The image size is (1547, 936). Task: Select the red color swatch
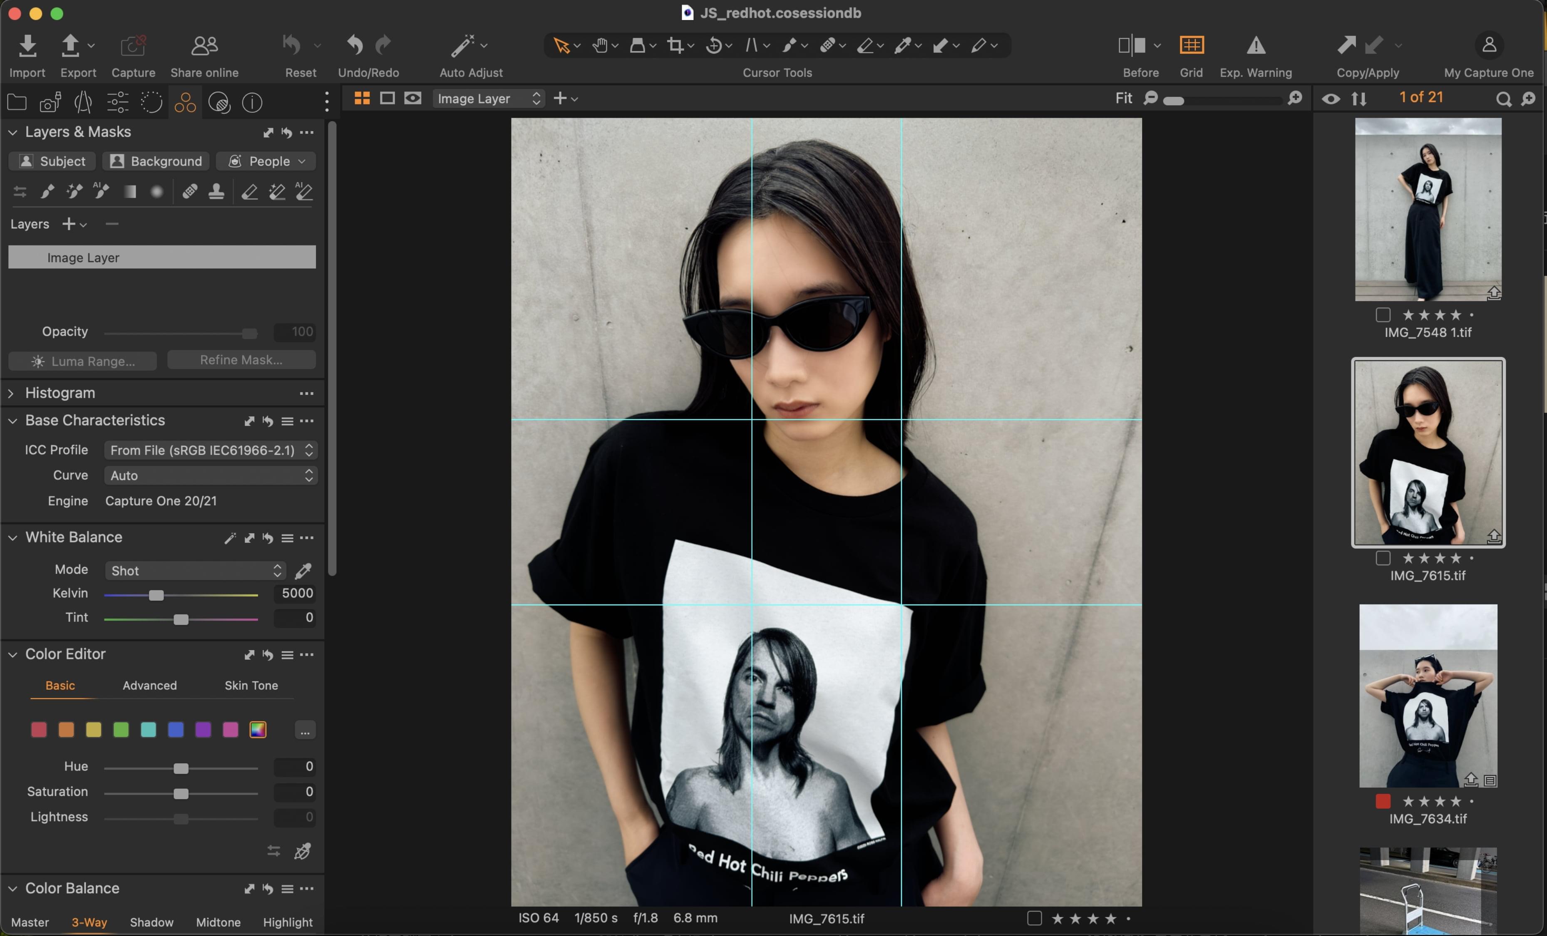(39, 730)
